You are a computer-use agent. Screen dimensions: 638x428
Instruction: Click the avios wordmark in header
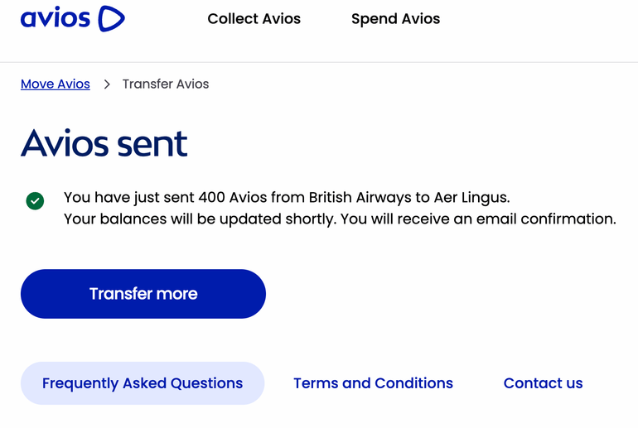tap(55, 18)
